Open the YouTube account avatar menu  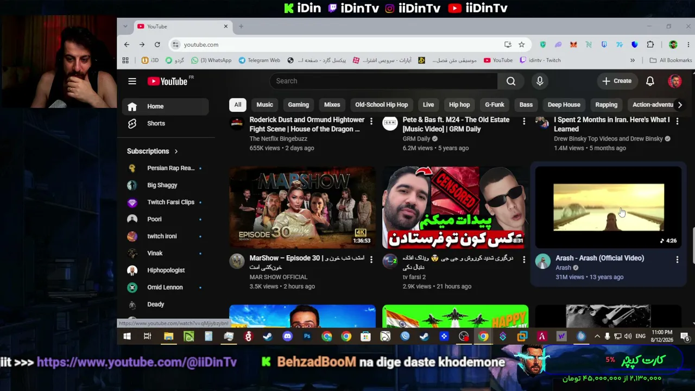click(675, 81)
